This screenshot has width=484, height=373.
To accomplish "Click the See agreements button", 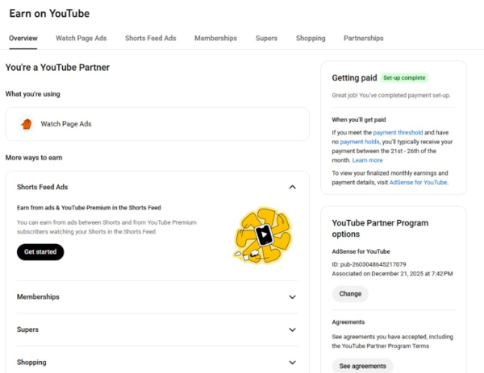I will pyautogui.click(x=363, y=366).
